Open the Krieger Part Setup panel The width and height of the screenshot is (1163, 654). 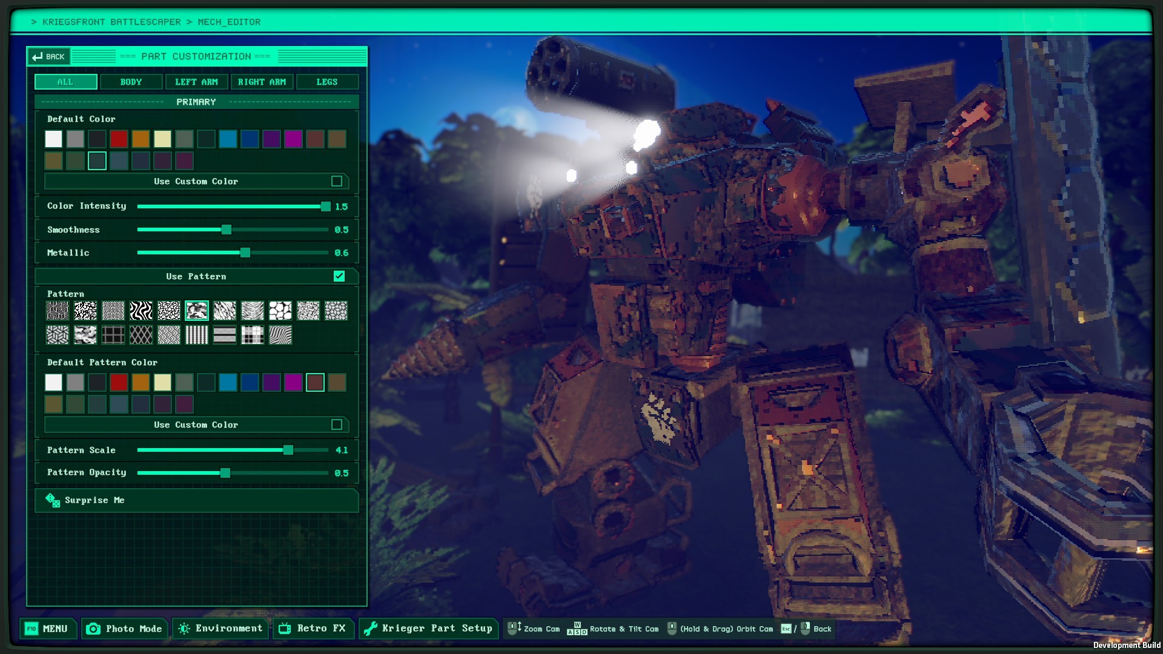[x=428, y=628]
